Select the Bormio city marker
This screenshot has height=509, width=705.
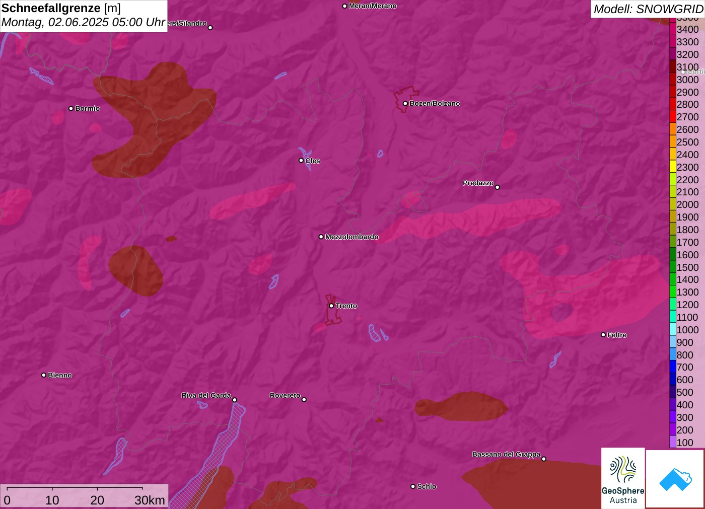71,108
